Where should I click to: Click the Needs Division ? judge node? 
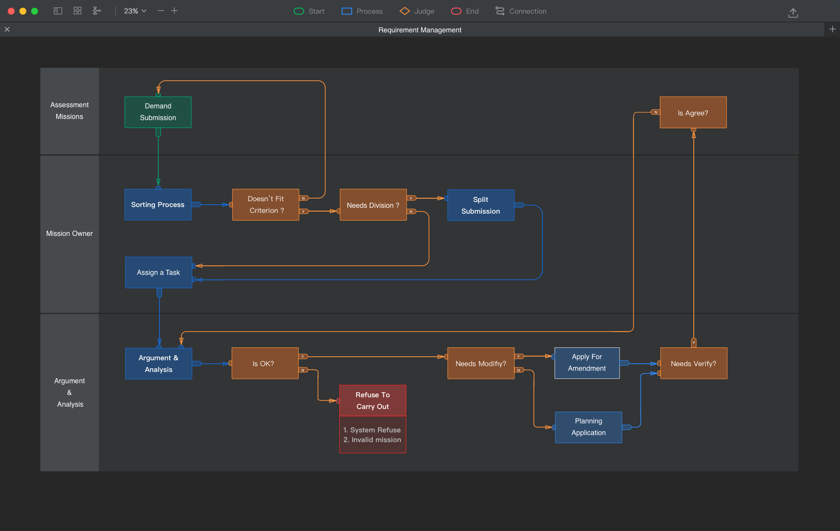tap(373, 205)
